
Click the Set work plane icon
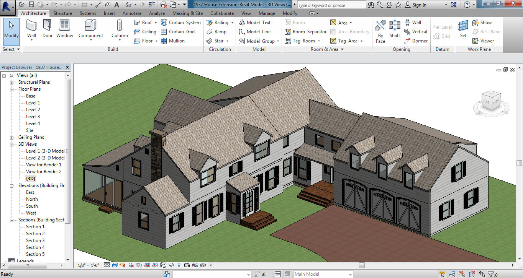(x=463, y=29)
